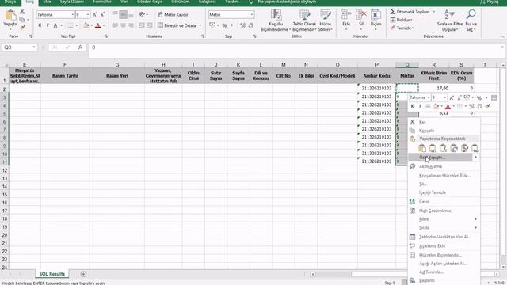This screenshot has height=285, width=507.
Task: Toggle underline A in the ribbon
Action: pos(55,25)
